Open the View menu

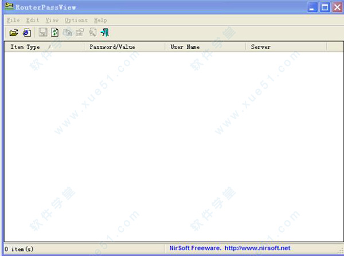tap(52, 20)
